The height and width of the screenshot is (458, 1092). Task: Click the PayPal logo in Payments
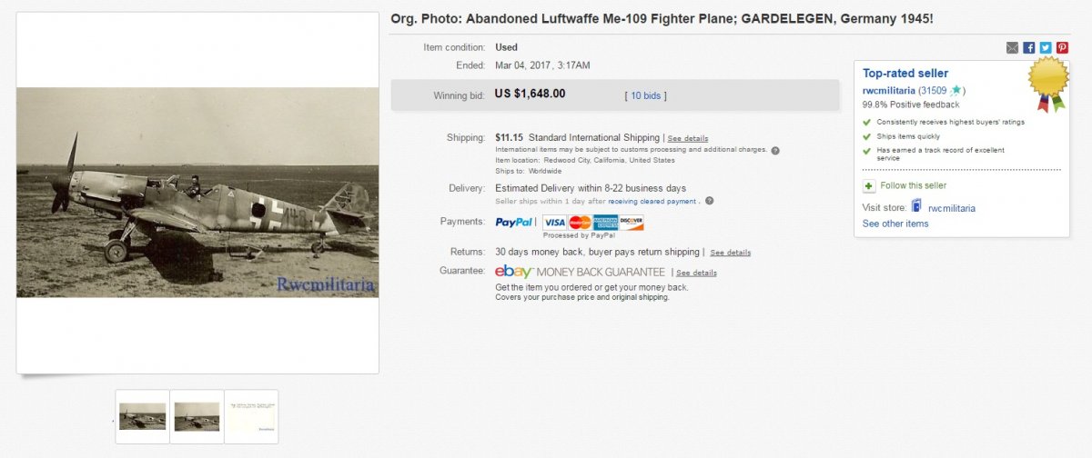[514, 223]
